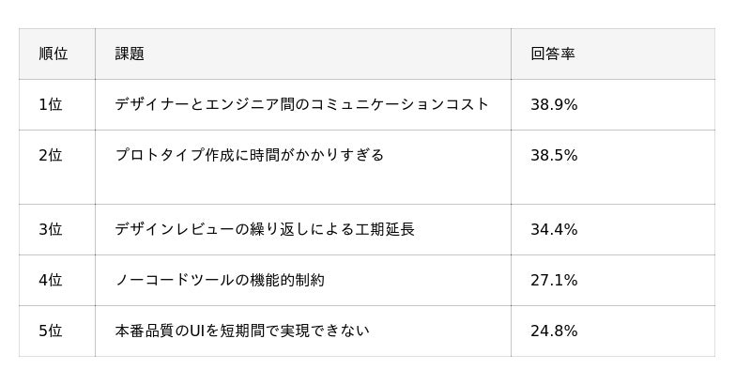Click the 課題 column header
This screenshot has width=751, height=385.
[130, 54]
